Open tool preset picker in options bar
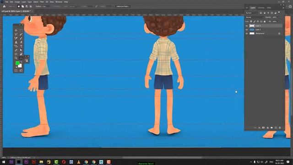 (11, 6)
